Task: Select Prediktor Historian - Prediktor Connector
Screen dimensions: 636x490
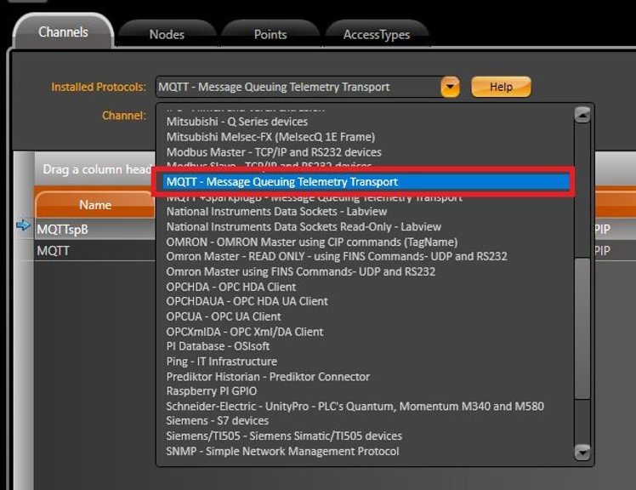Action: 268,377
